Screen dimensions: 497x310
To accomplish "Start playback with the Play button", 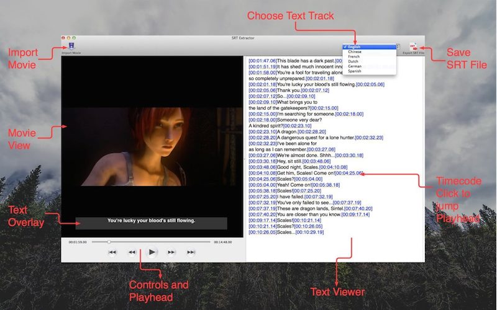I will 152,252.
